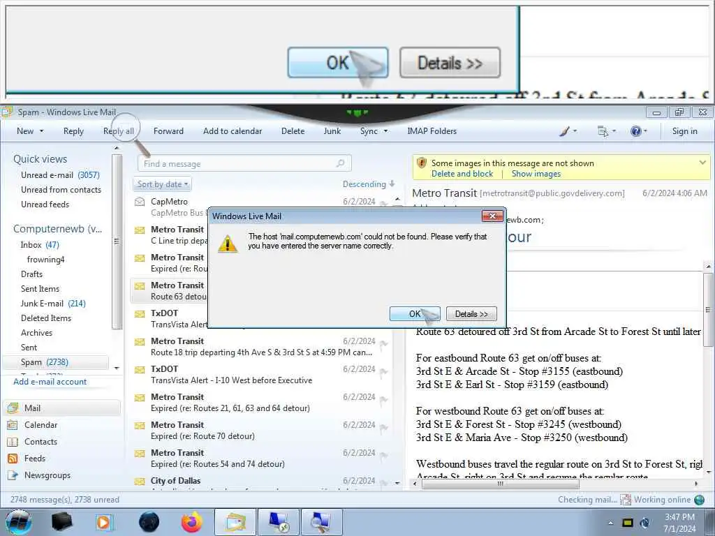Open the Windows Start button
The width and height of the screenshot is (715, 536).
tap(19, 522)
